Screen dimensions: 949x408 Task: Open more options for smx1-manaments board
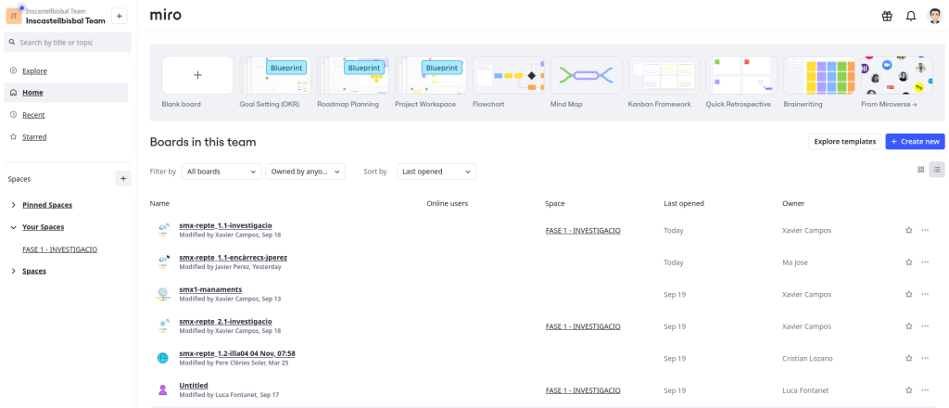pyautogui.click(x=925, y=294)
